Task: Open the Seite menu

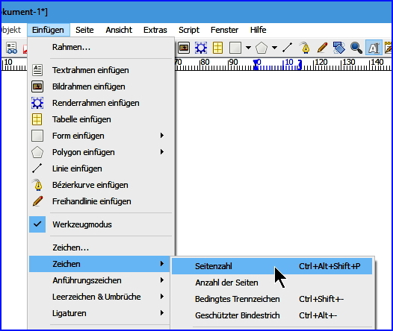Action: [x=84, y=30]
